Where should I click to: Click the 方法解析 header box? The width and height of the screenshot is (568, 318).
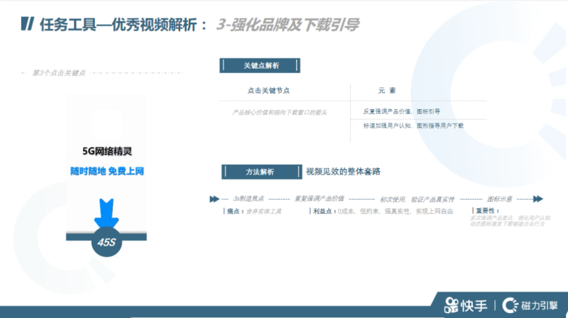tap(261, 172)
